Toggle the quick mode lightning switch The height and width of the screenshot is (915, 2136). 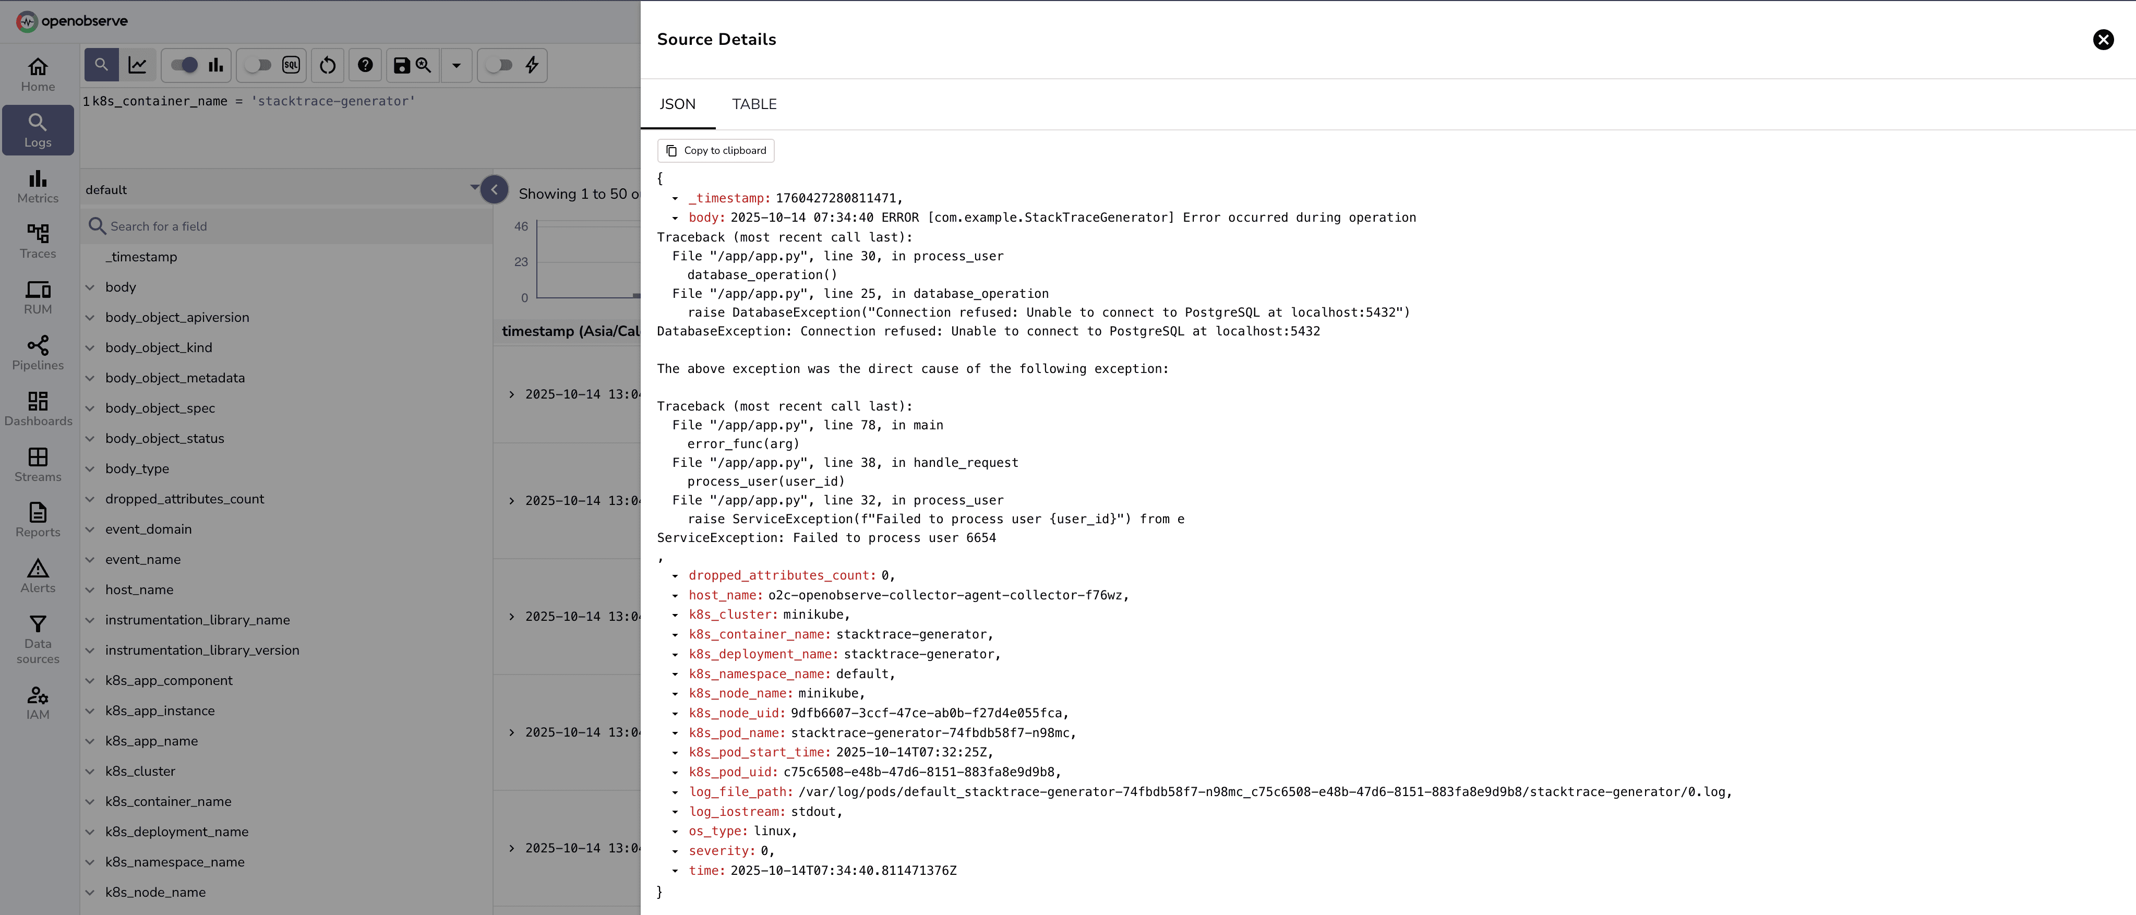click(499, 66)
